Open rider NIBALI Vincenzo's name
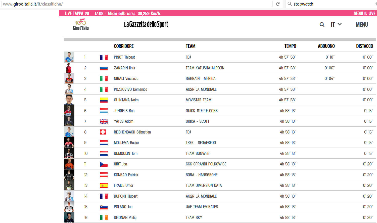This screenshot has width=377, height=223. 126,79
